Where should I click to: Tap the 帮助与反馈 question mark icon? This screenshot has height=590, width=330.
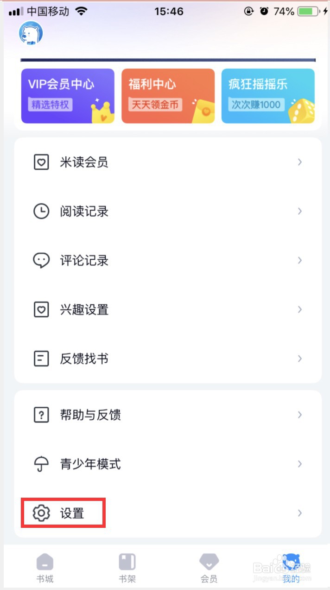(41, 415)
